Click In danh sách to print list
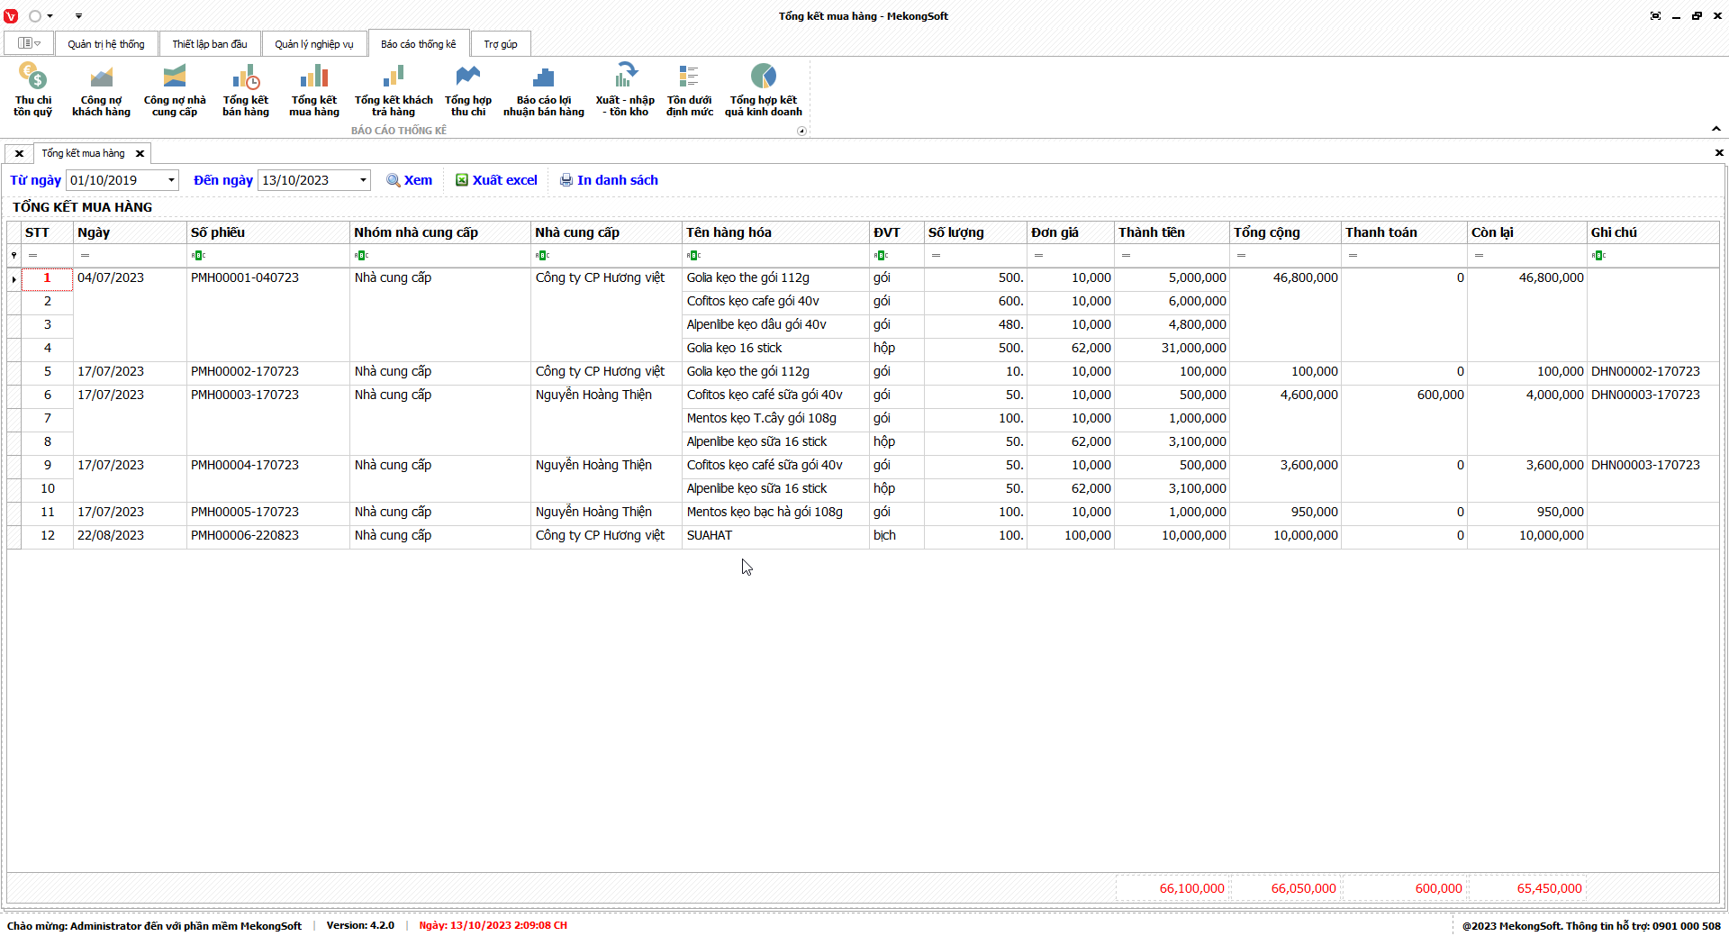Image resolution: width=1729 pixels, height=936 pixels. [x=609, y=180]
